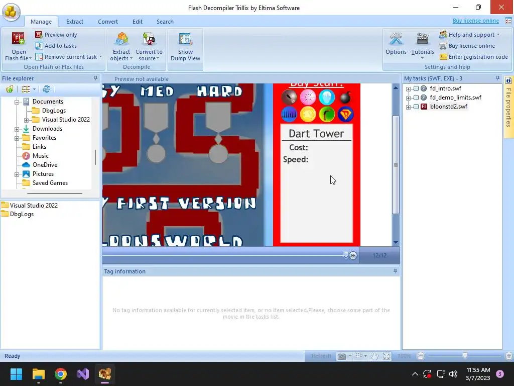The width and height of the screenshot is (514, 386).
Task: Select the Music folder in tree
Action: (40, 156)
